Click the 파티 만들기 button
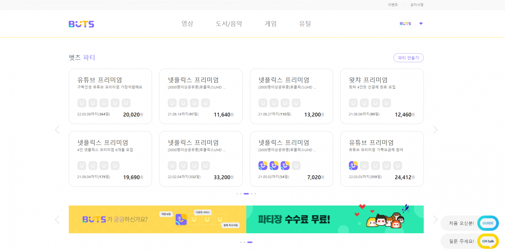 (408, 58)
